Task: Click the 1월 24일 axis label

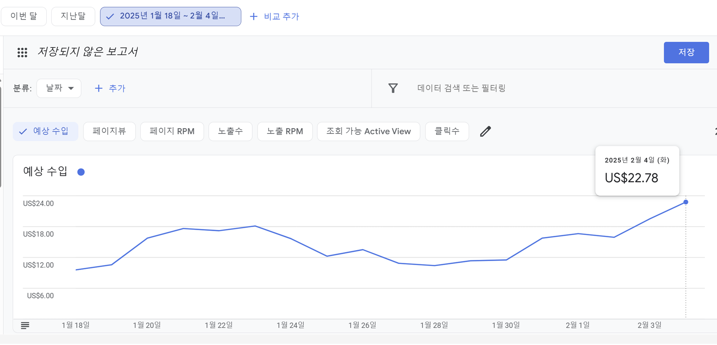Action: tap(290, 325)
